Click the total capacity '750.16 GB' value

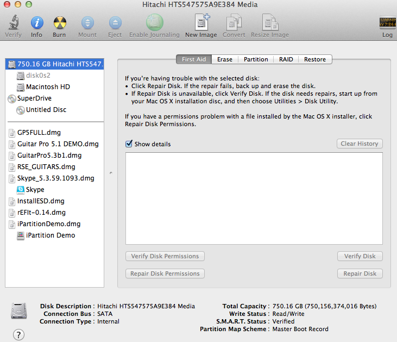[288, 306]
